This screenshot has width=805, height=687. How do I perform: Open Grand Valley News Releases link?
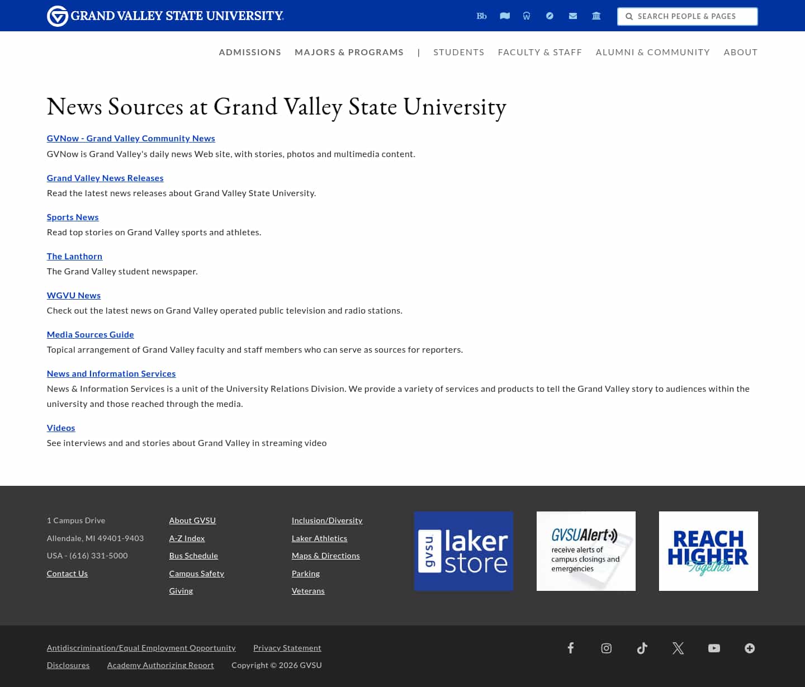point(105,178)
